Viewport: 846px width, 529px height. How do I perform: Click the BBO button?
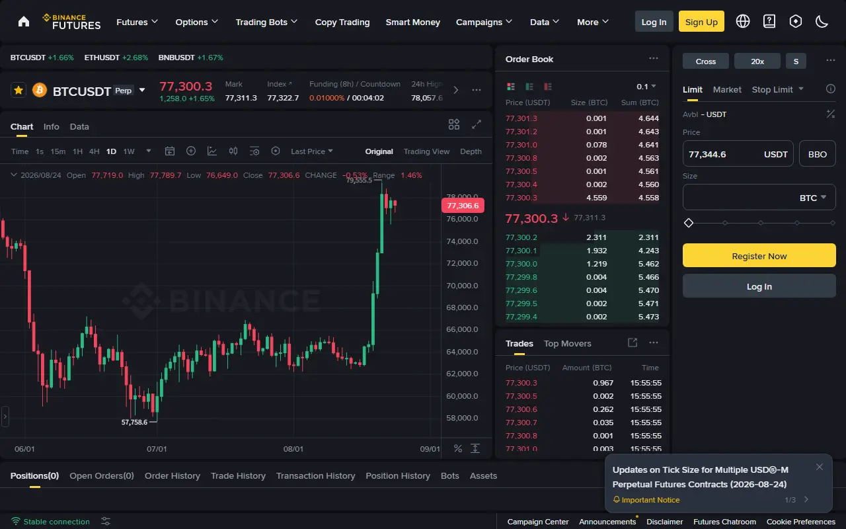coord(818,153)
